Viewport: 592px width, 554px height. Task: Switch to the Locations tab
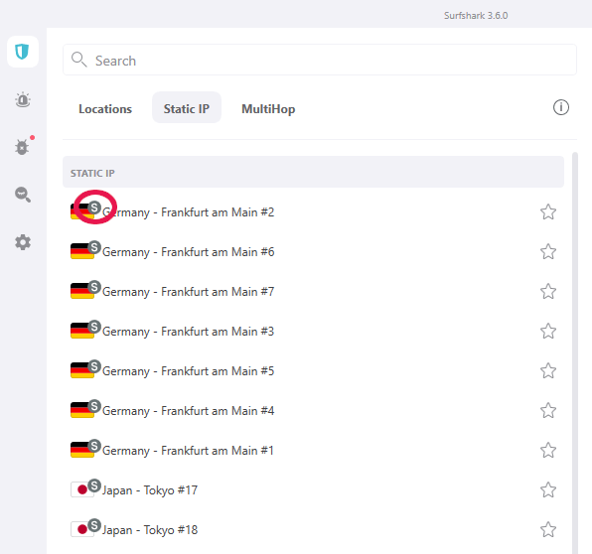pyautogui.click(x=105, y=108)
